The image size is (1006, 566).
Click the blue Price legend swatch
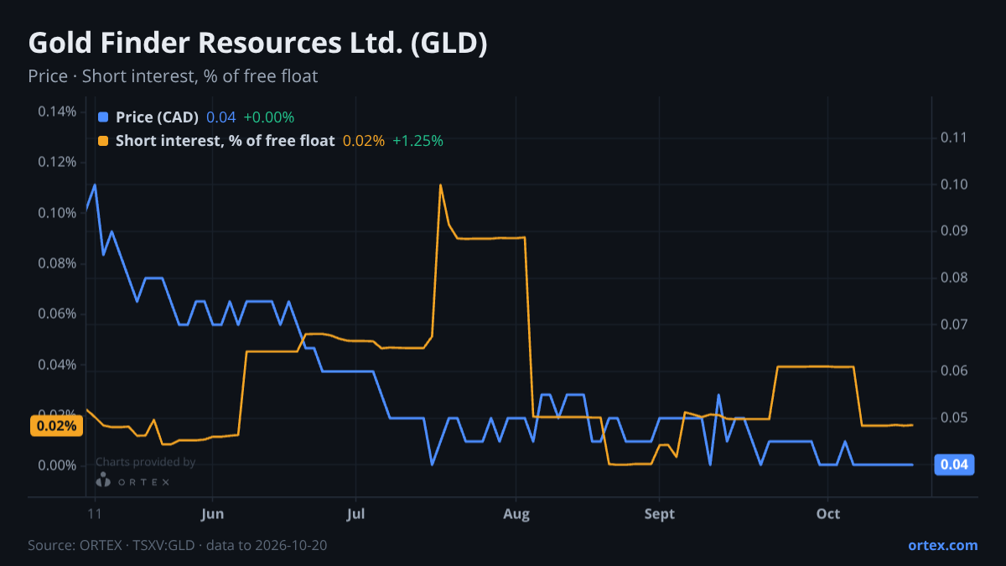pyautogui.click(x=104, y=117)
